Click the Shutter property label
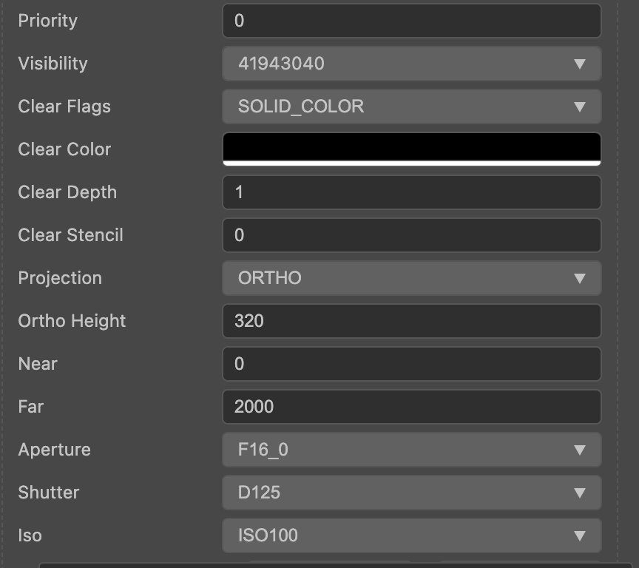 (48, 493)
